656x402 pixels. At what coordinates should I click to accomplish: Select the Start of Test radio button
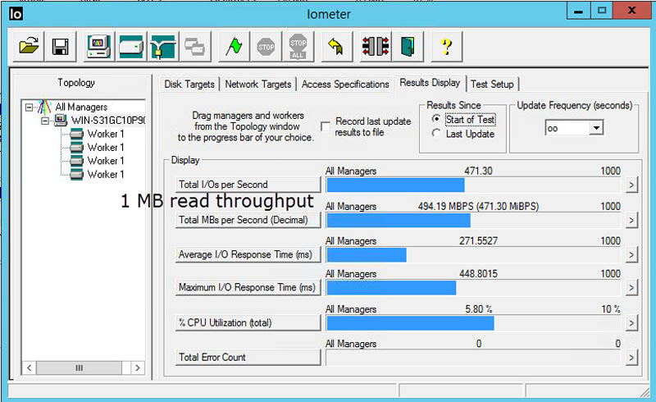[x=436, y=119]
